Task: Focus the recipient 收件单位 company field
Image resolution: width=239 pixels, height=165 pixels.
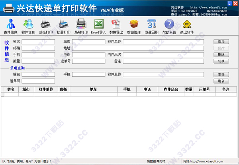Action: 163,42
